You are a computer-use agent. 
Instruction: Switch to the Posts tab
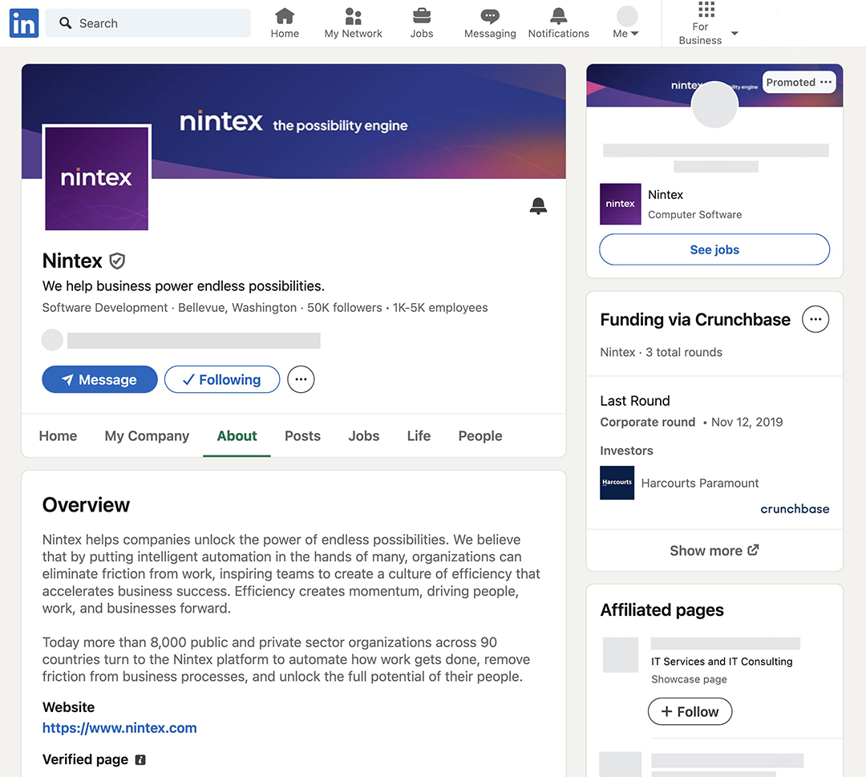point(302,436)
